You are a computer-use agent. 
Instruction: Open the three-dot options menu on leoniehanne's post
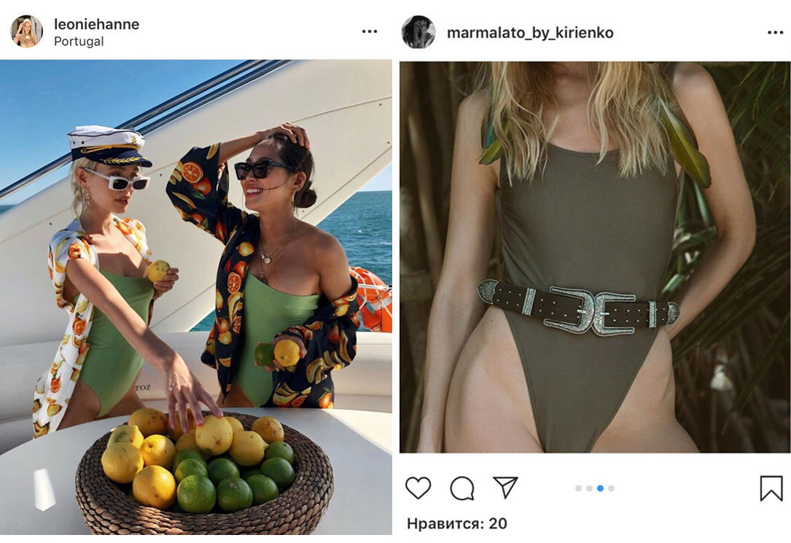click(370, 32)
